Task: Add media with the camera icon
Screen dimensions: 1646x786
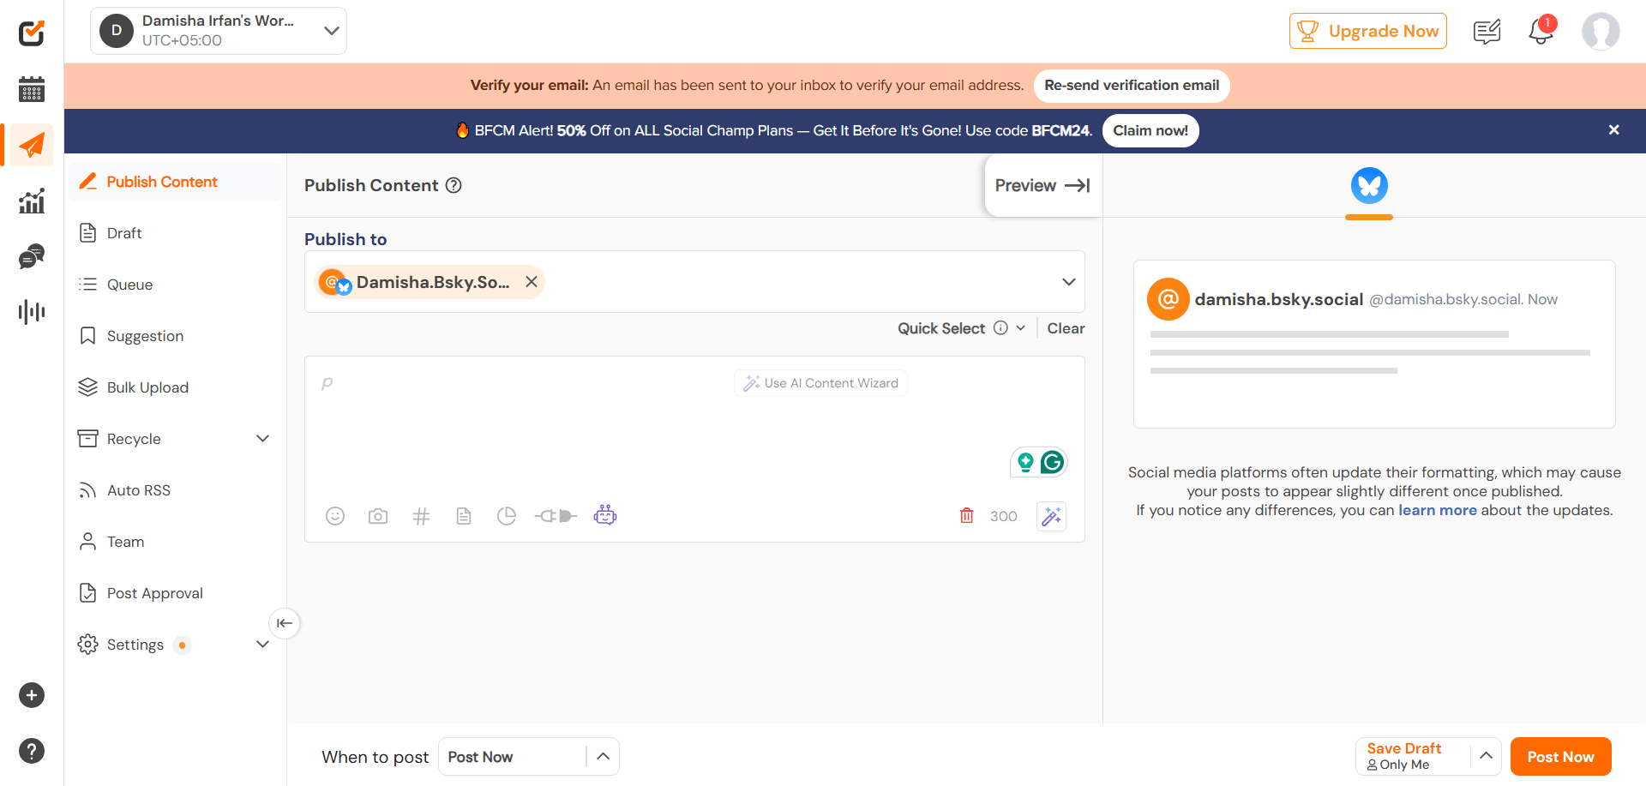Action: coord(378,516)
